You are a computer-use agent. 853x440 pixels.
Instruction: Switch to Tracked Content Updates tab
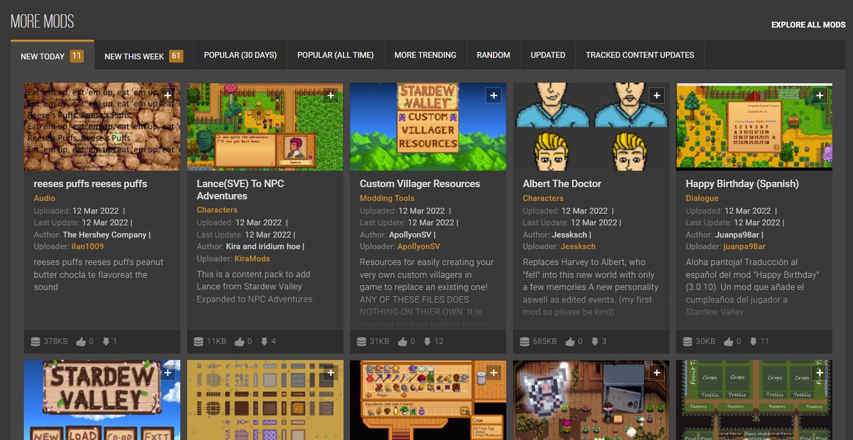(640, 55)
